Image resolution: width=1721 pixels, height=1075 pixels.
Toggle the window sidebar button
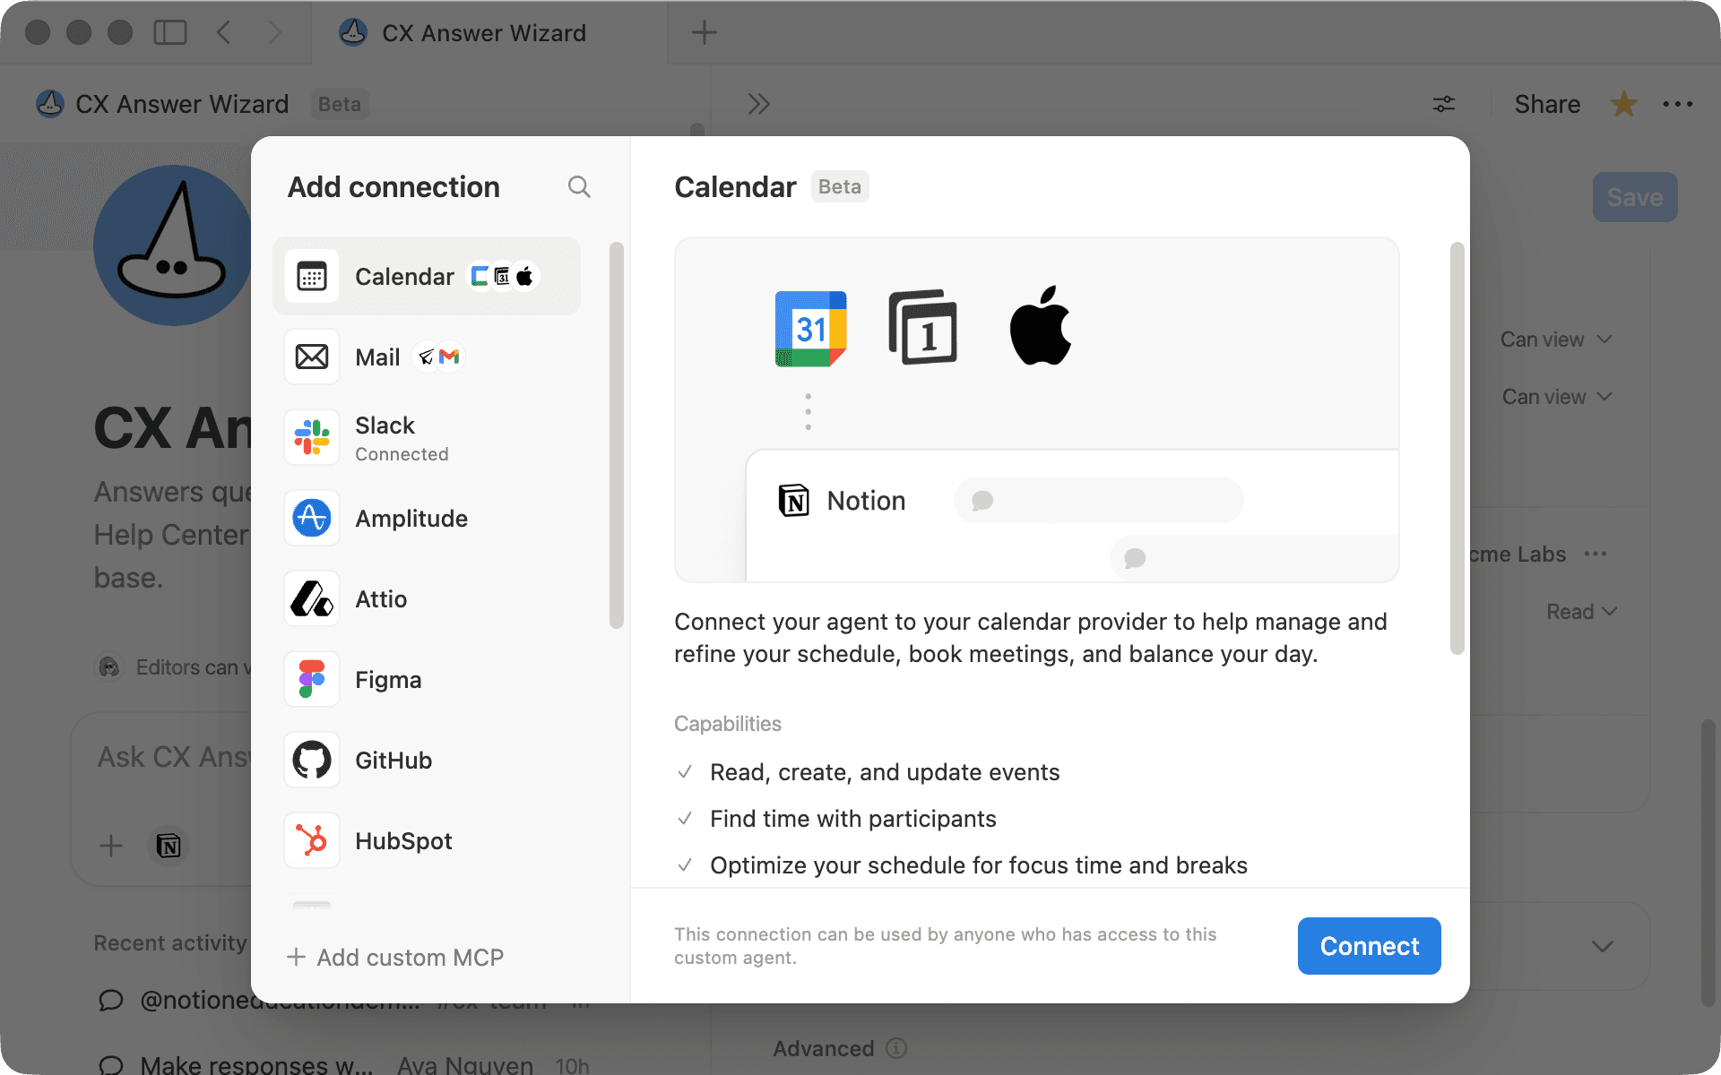tap(170, 33)
